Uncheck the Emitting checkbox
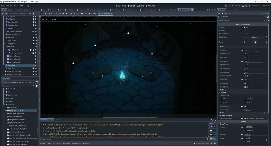 245,27
